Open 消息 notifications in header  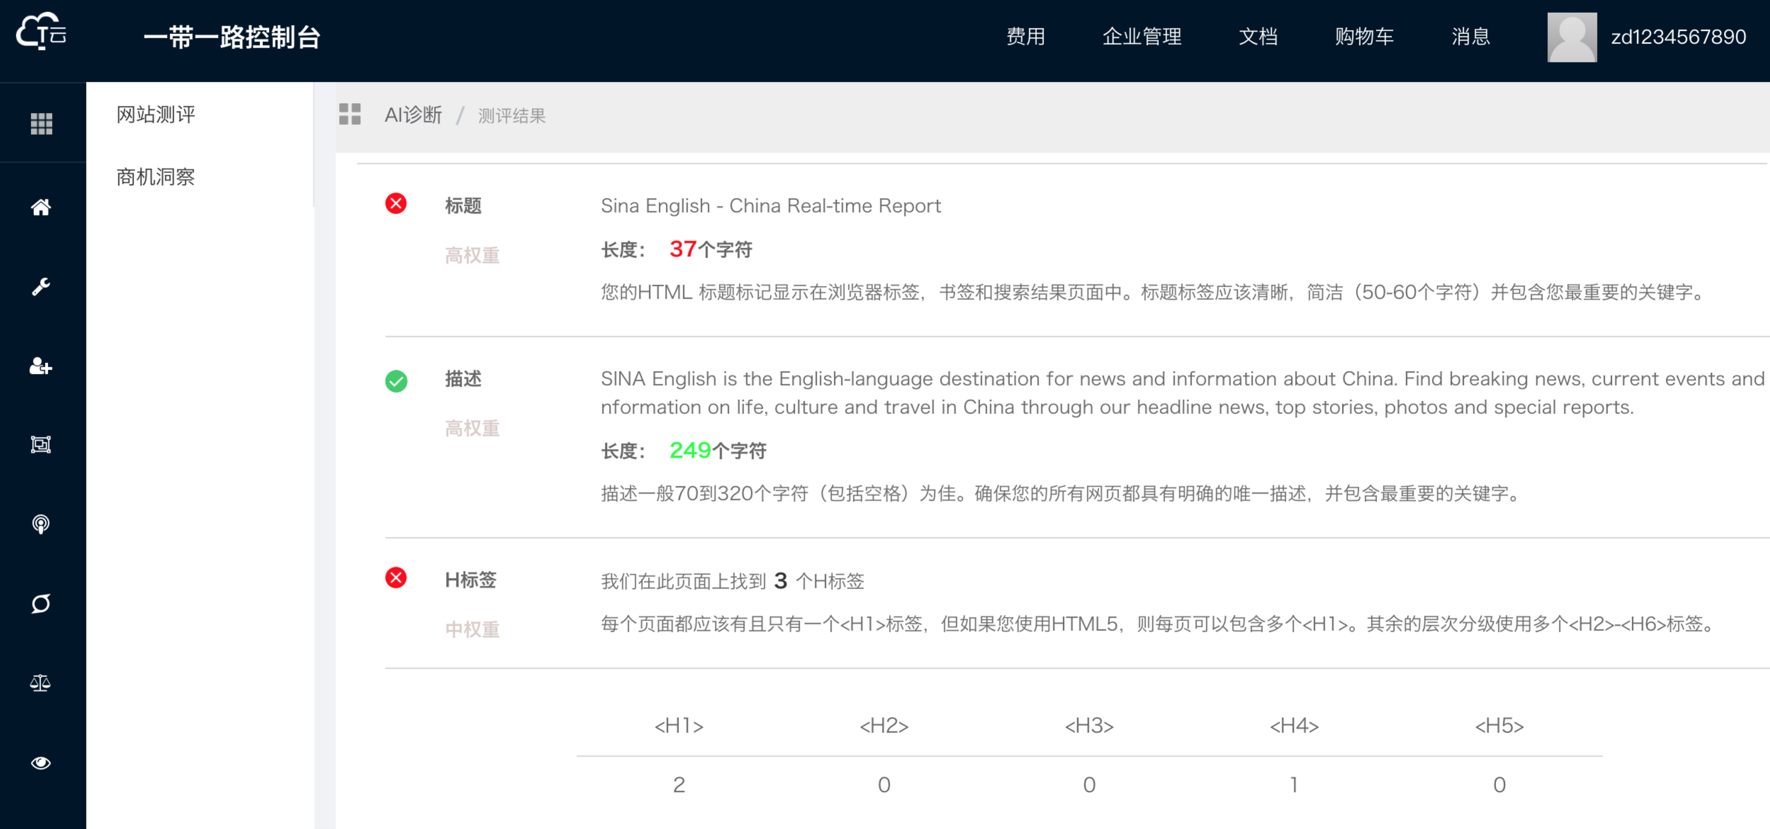1470,37
